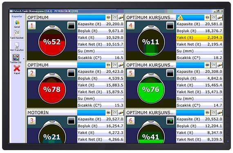Click the red Kapat close icon

[x=17, y=69]
